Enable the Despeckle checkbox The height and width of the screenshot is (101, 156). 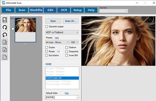67,51
